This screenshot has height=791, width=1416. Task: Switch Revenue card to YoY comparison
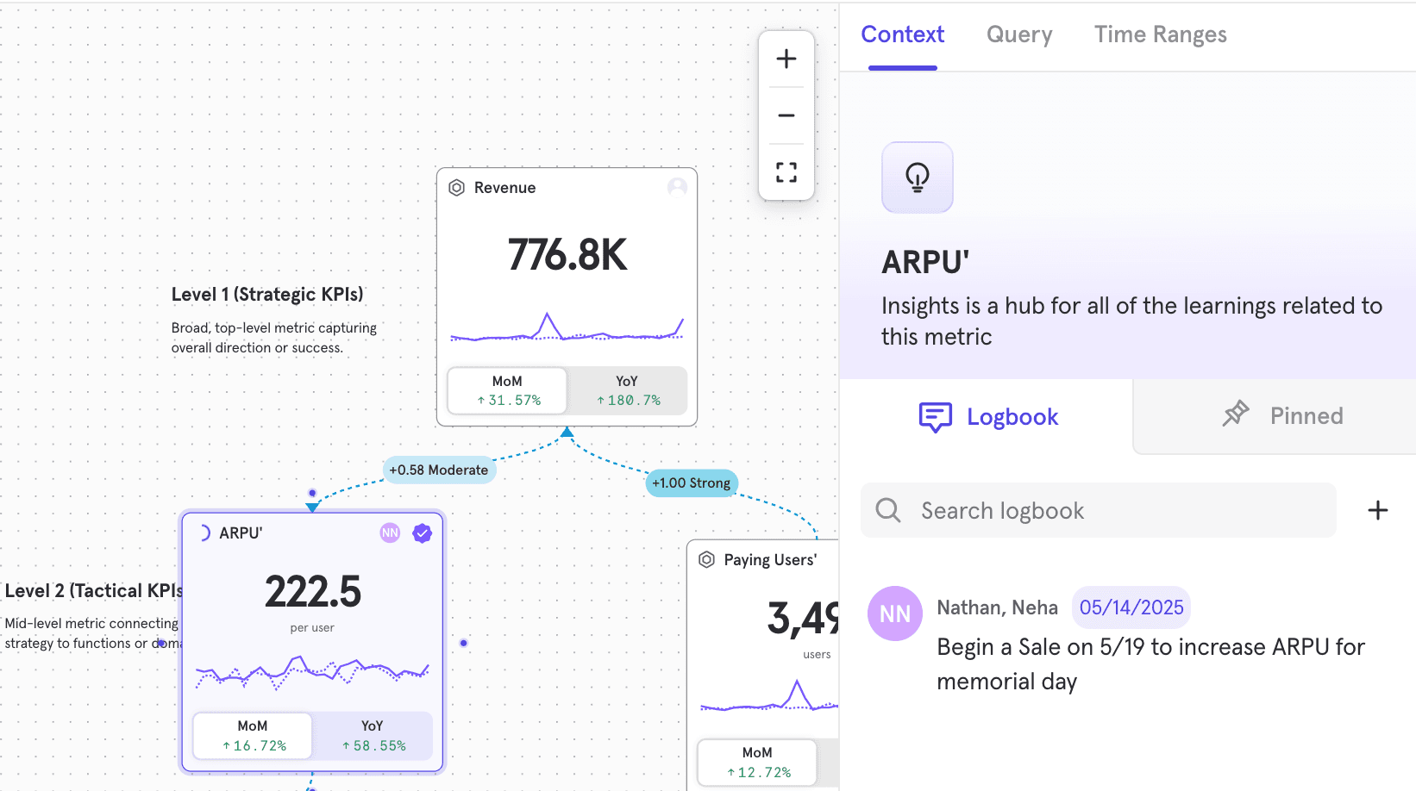627,390
